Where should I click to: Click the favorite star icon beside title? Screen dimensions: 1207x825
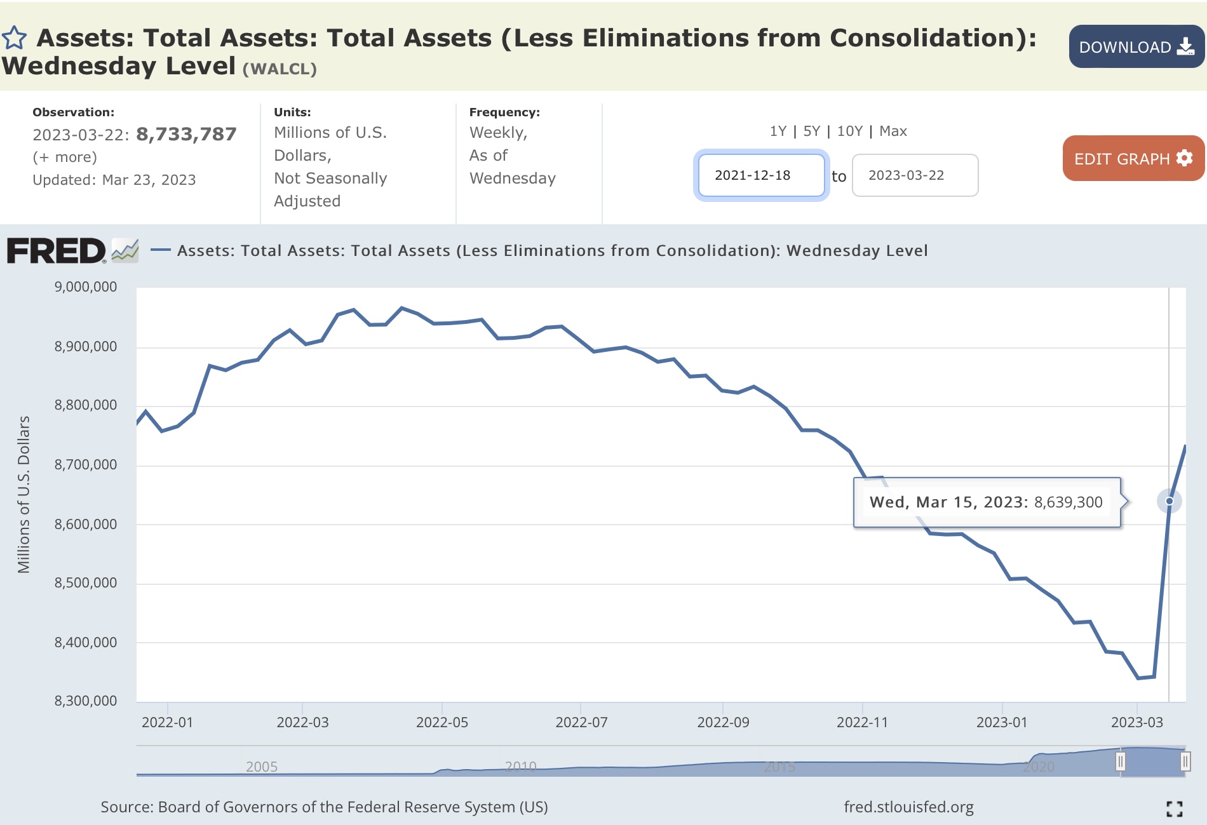14,38
